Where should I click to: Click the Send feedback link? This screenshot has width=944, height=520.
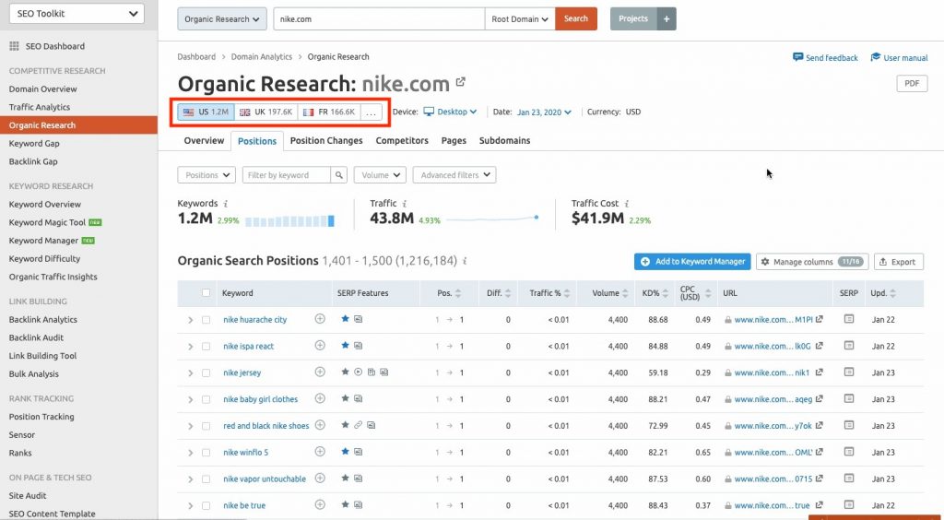pyautogui.click(x=825, y=58)
